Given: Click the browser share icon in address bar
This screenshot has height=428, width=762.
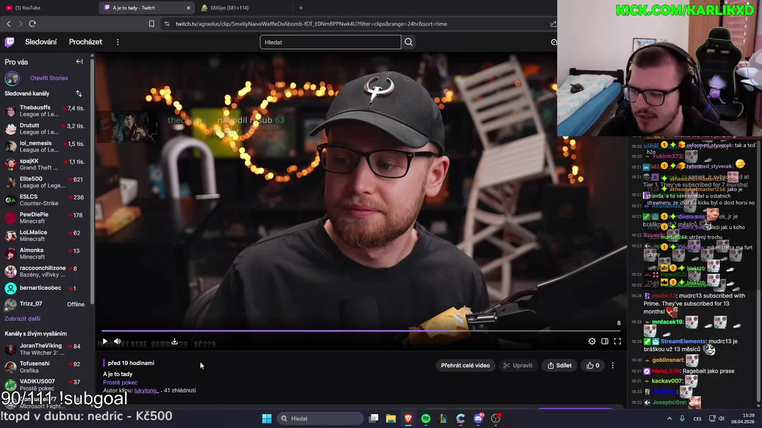Looking at the screenshot, I should [x=553, y=24].
